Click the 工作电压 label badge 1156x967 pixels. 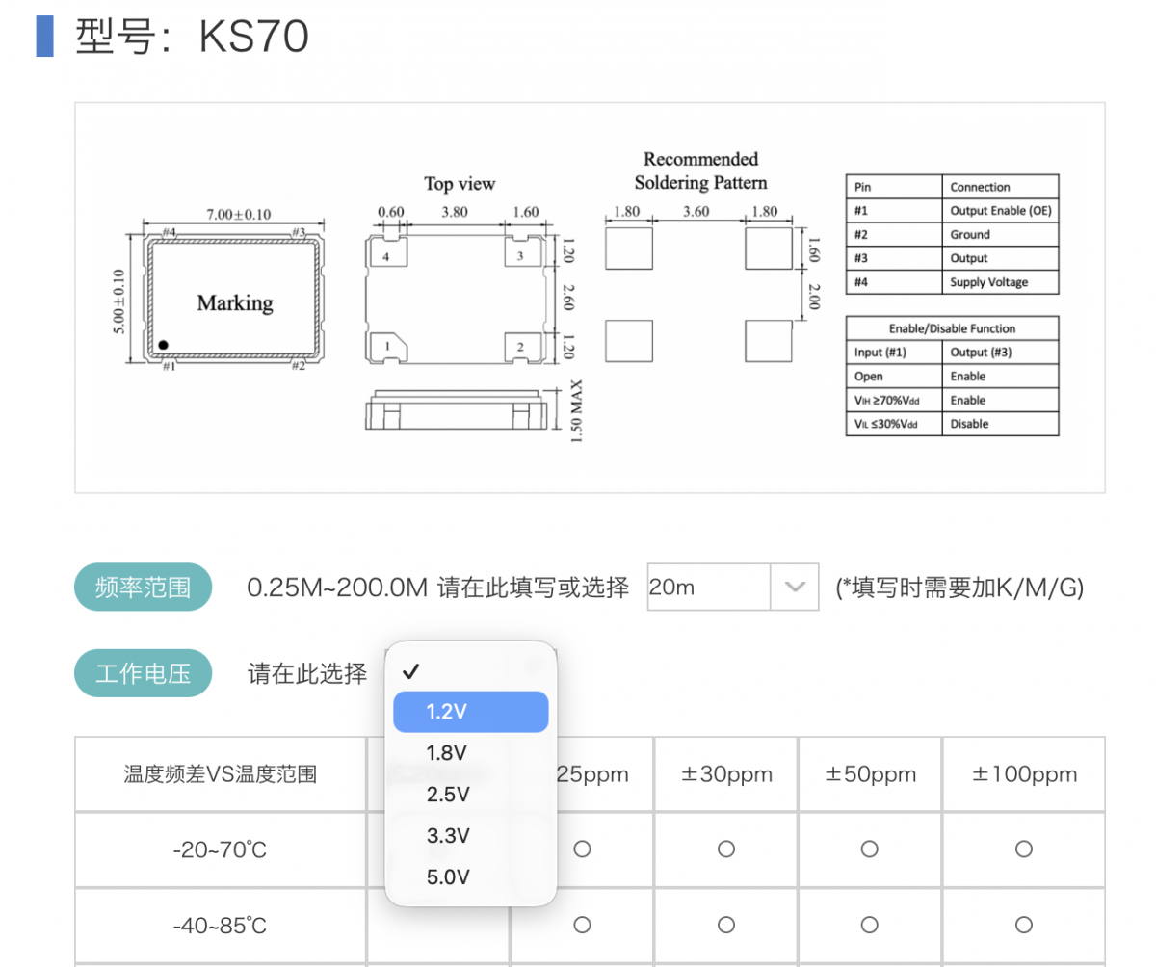click(x=143, y=673)
